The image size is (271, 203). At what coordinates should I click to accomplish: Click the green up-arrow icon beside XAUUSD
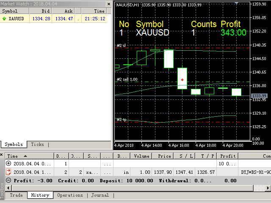pos(4,19)
